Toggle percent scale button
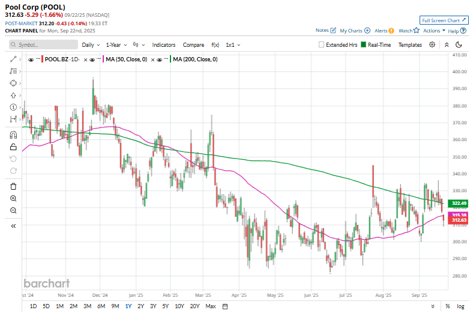The width and height of the screenshot is (470, 313). [448, 306]
